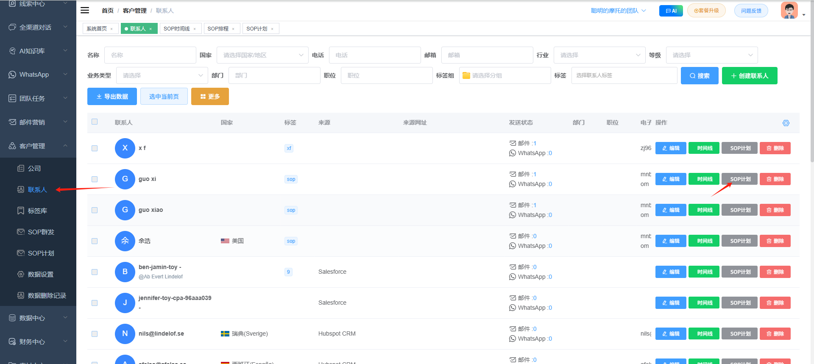Click the 创建联系人 button
This screenshot has height=364, width=814.
pyautogui.click(x=750, y=75)
